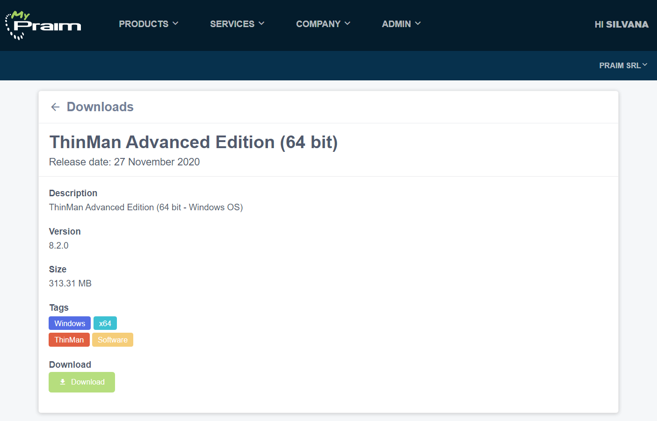Open the PRAIM SRL company dropdown

(623, 65)
